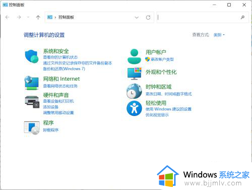Open the Clock and Region globe icon
The image size is (252, 190).
134,91
